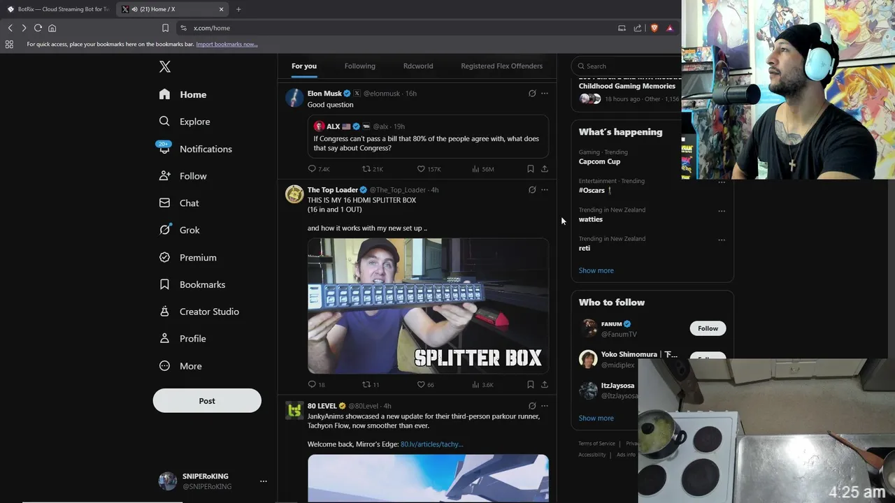Open the 80.lv/articles/tachy link
895x503 pixels.
[x=431, y=444]
